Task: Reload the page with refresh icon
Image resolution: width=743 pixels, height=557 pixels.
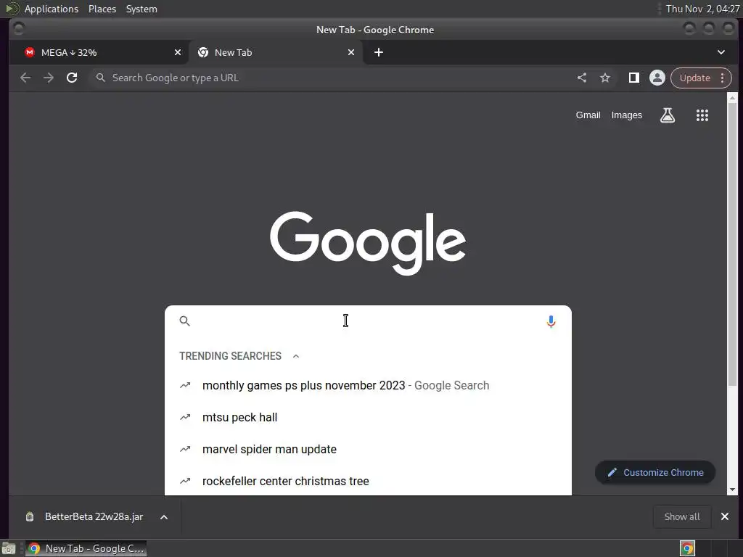Action: (x=72, y=78)
